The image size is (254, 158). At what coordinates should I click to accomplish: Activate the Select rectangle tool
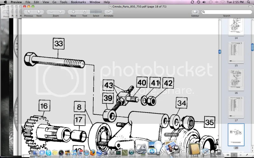click(96, 12)
